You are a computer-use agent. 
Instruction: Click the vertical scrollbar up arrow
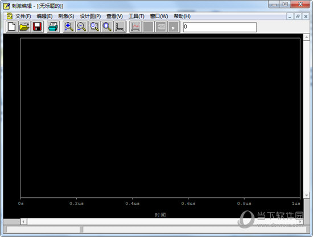coord(306,38)
